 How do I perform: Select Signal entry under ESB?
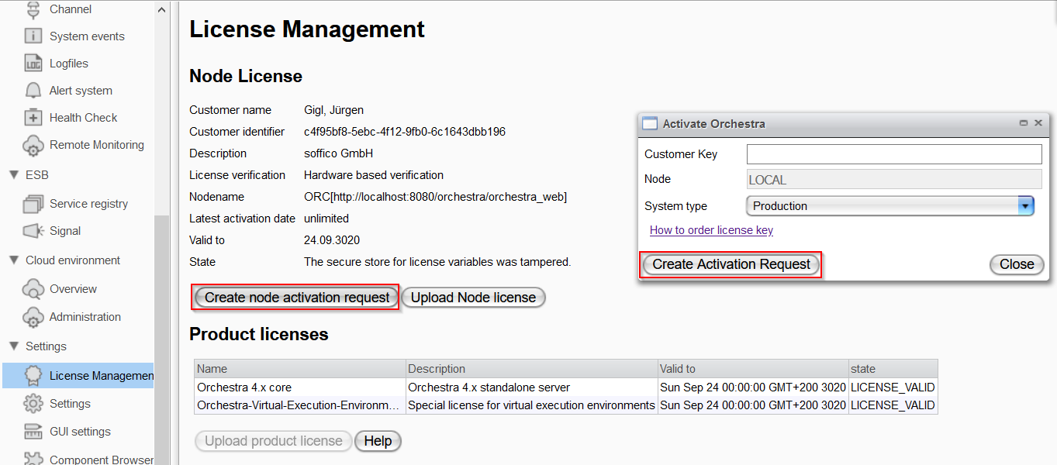point(65,231)
